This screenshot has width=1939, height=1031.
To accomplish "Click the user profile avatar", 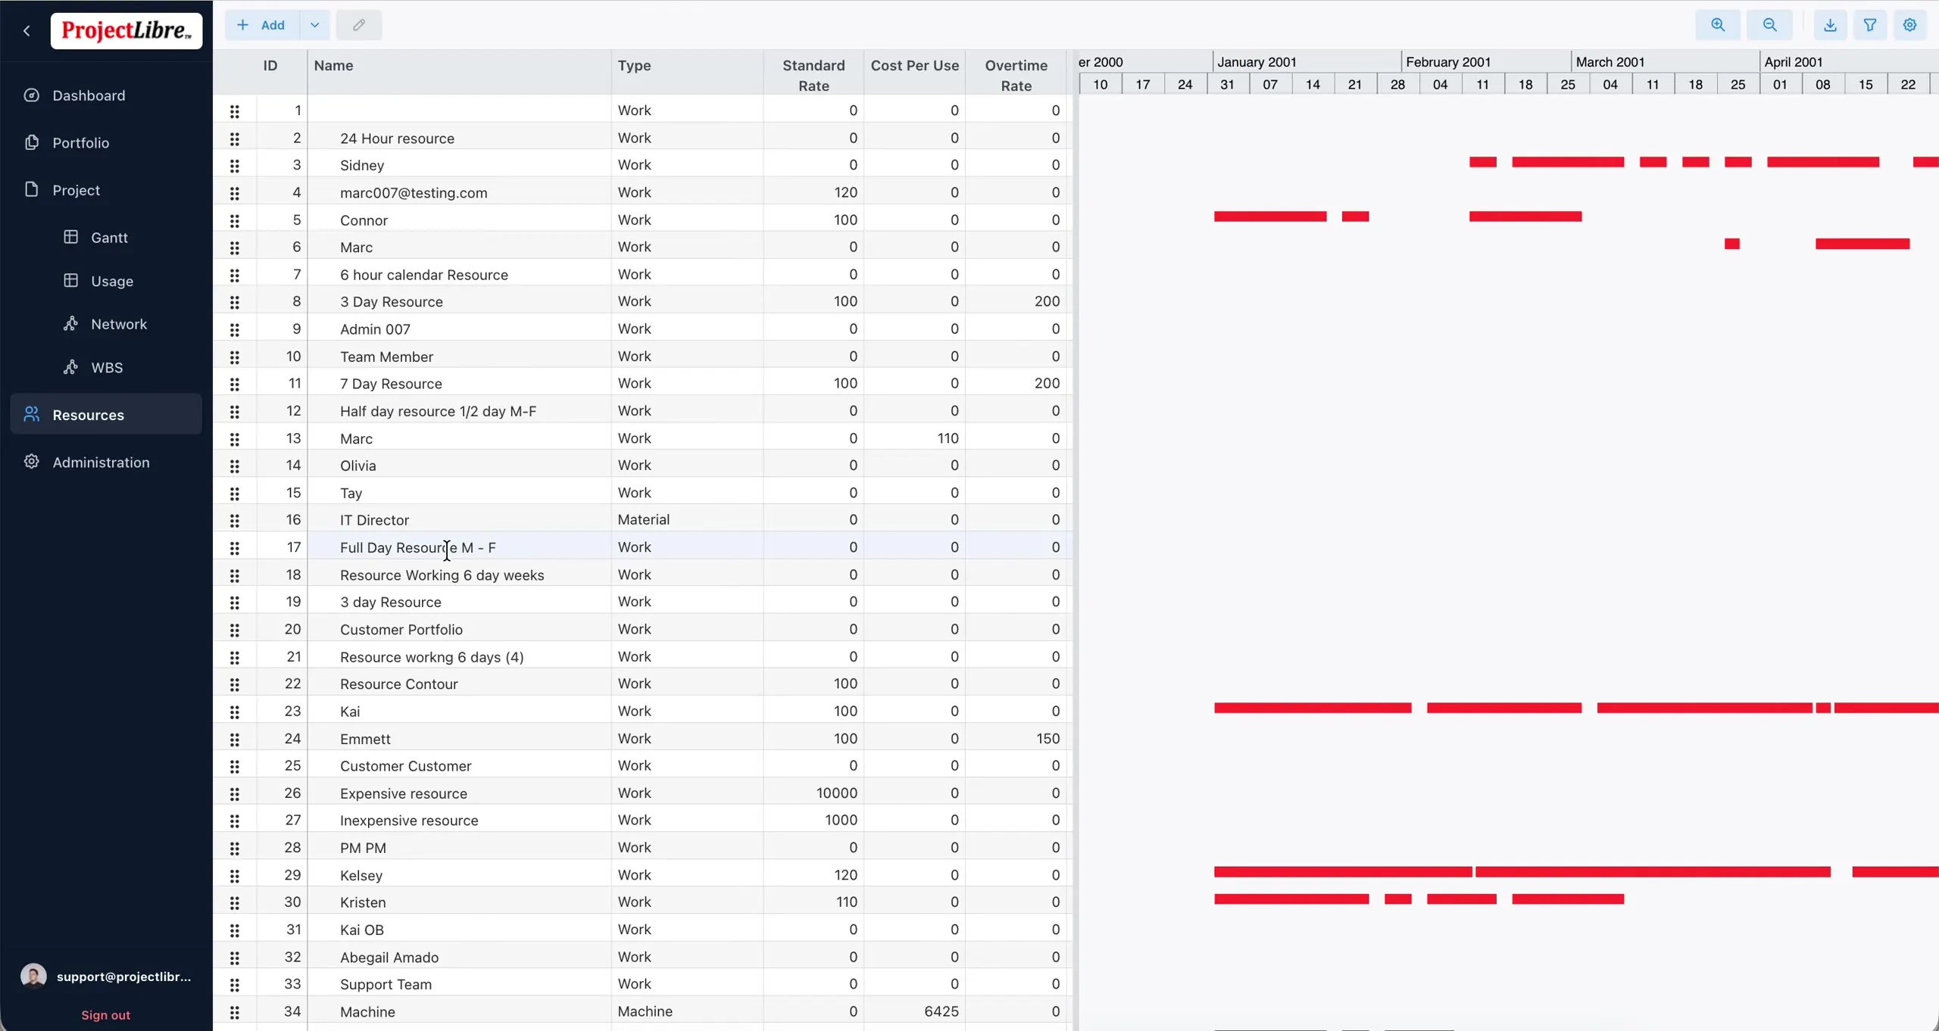I will (33, 976).
